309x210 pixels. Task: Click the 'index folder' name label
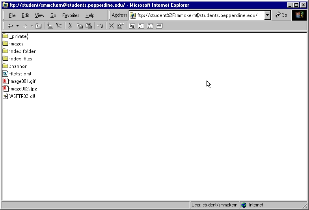click(x=22, y=51)
